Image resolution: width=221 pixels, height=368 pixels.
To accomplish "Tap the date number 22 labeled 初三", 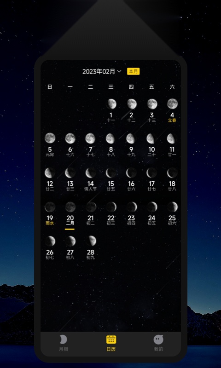I will click(111, 218).
